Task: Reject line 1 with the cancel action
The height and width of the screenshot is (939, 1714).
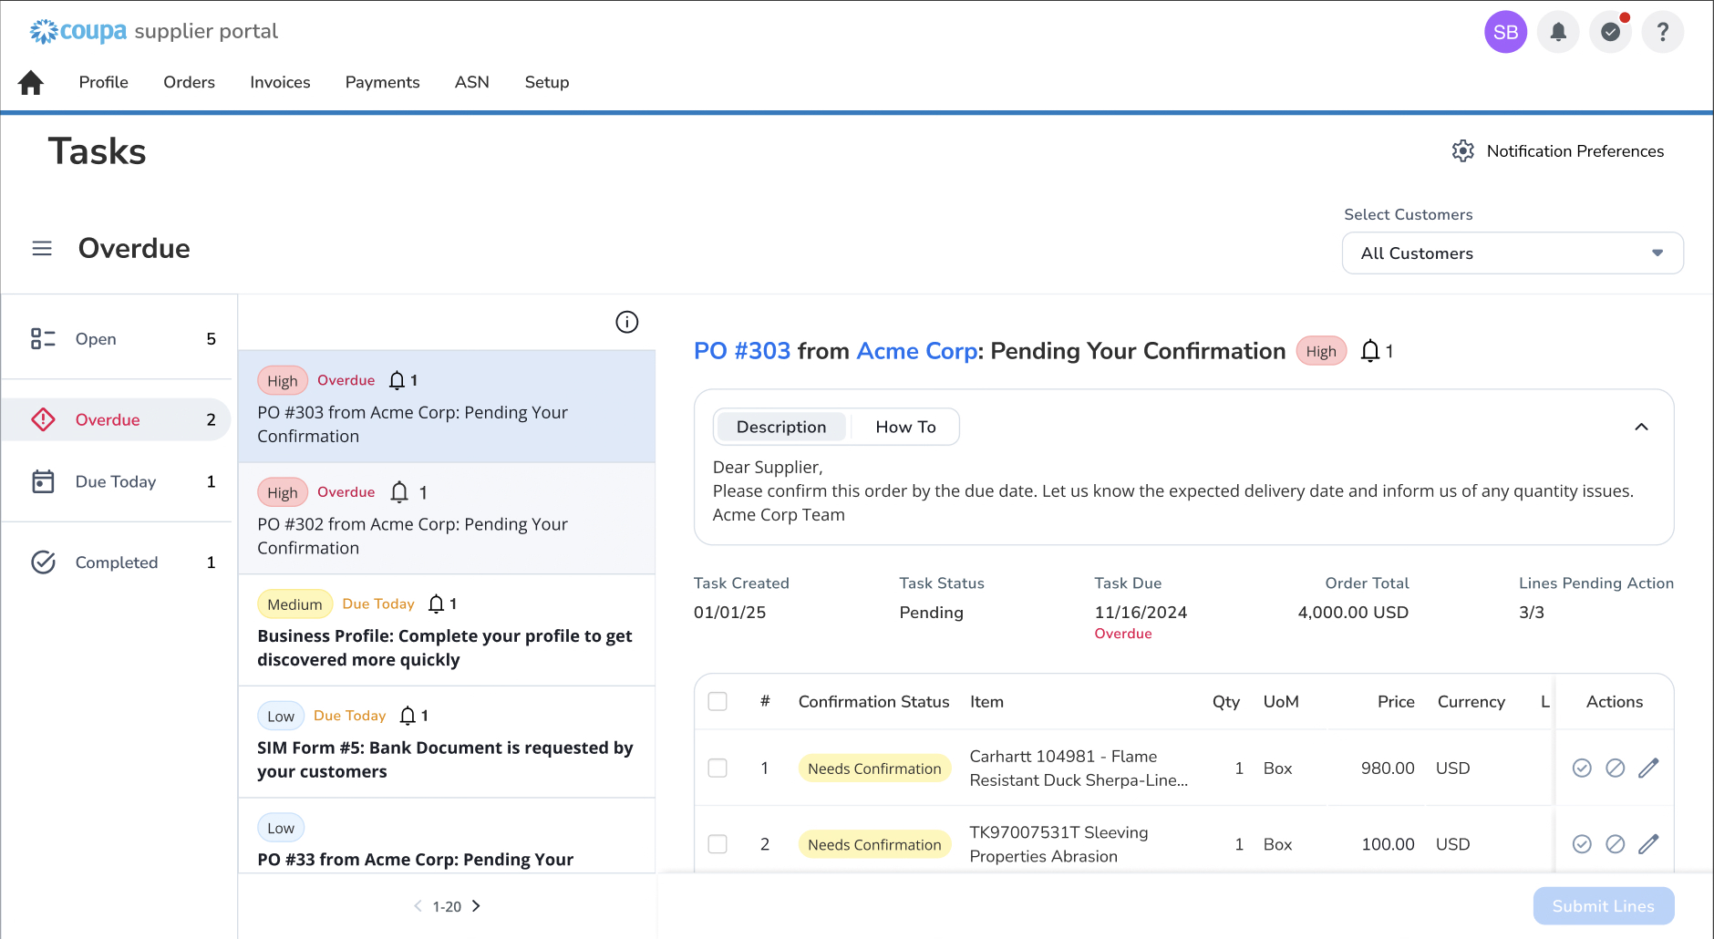Action: click(x=1615, y=769)
